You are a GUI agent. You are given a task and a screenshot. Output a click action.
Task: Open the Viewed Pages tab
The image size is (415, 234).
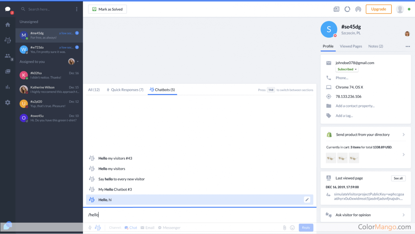click(351, 46)
